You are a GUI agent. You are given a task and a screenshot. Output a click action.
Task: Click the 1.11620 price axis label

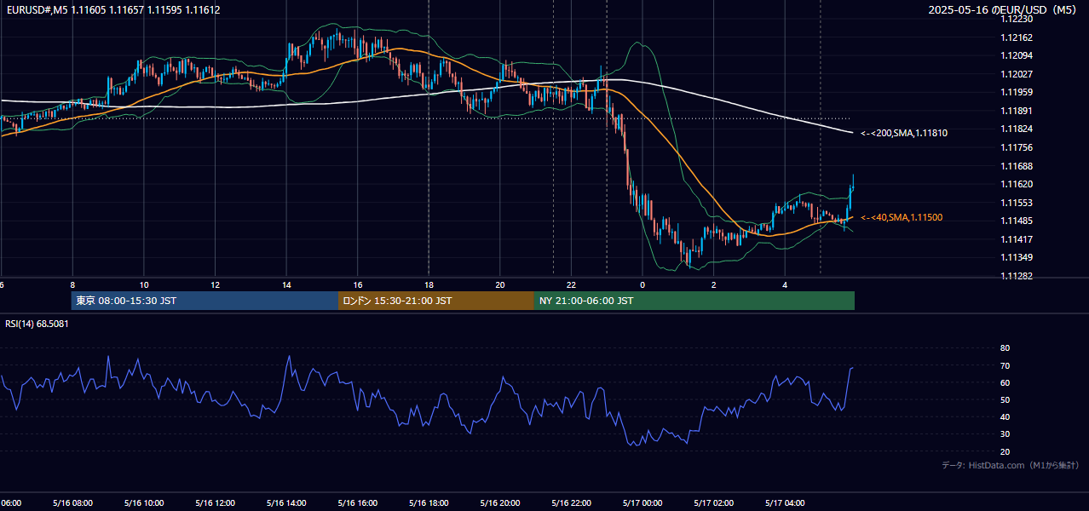(1017, 184)
